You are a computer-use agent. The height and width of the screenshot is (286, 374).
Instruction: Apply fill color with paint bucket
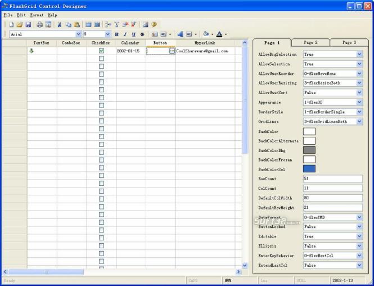(206, 34)
